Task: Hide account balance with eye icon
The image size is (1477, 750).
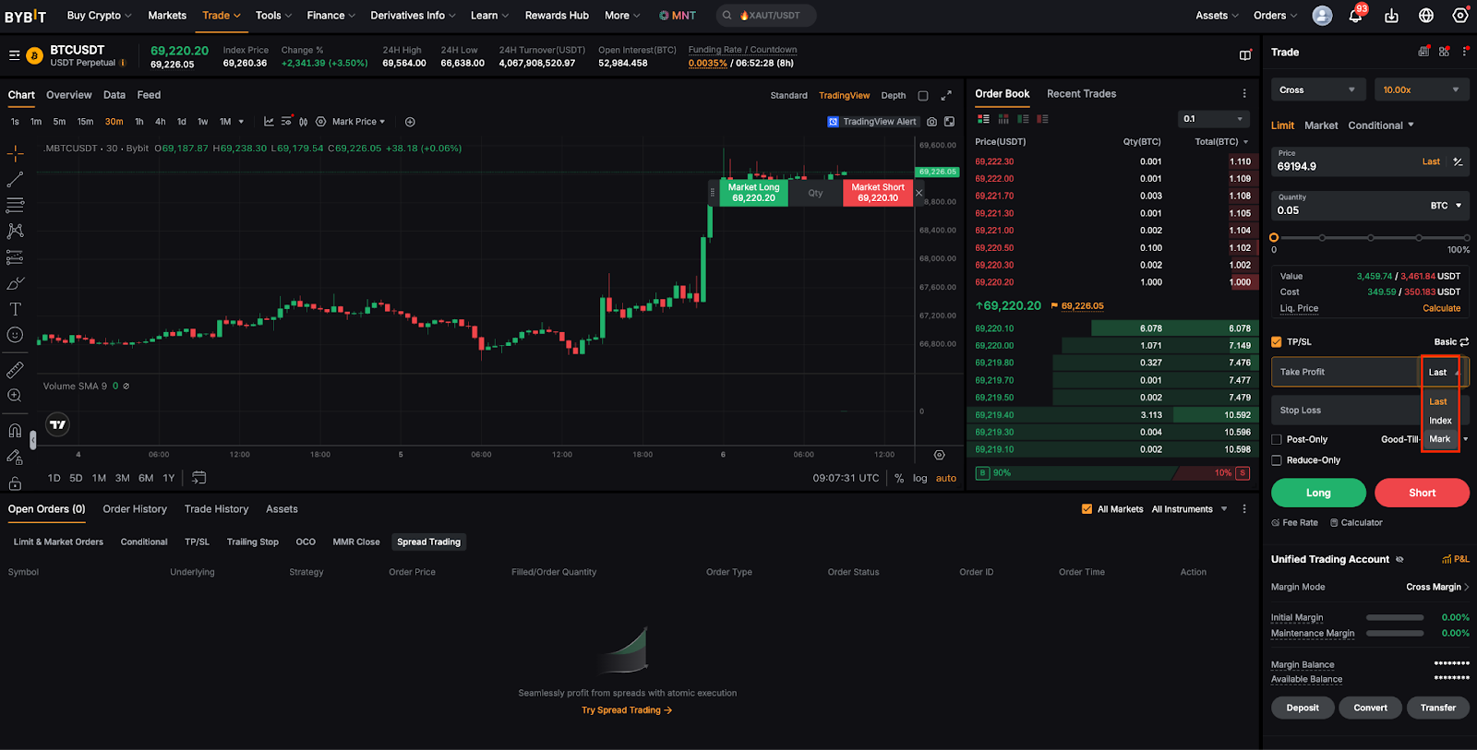Action: [x=1399, y=560]
